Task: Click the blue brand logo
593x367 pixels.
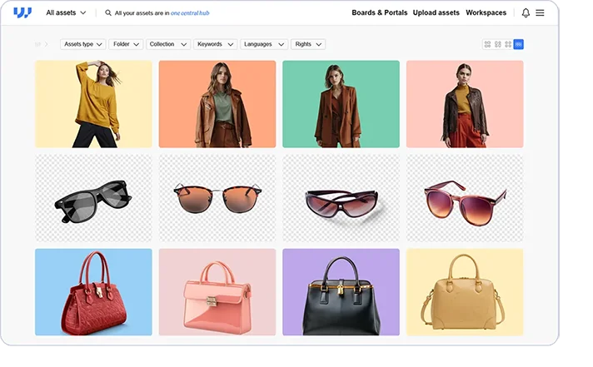Action: 22,12
